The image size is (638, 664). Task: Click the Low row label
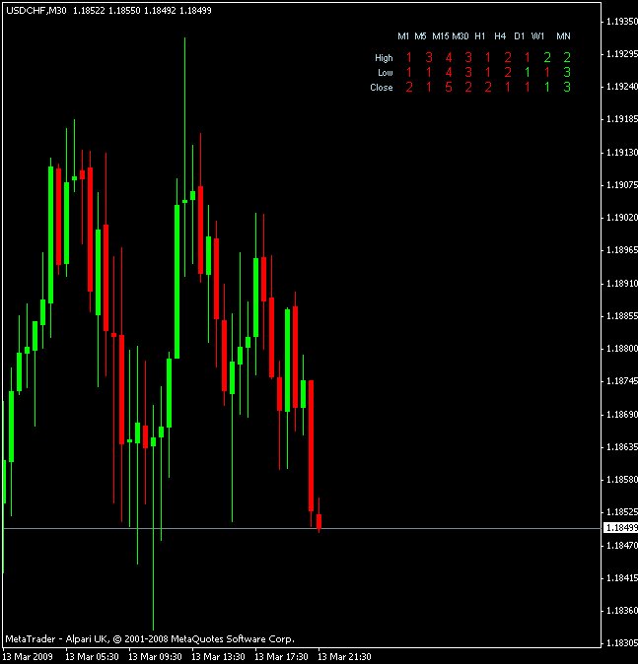[x=386, y=73]
